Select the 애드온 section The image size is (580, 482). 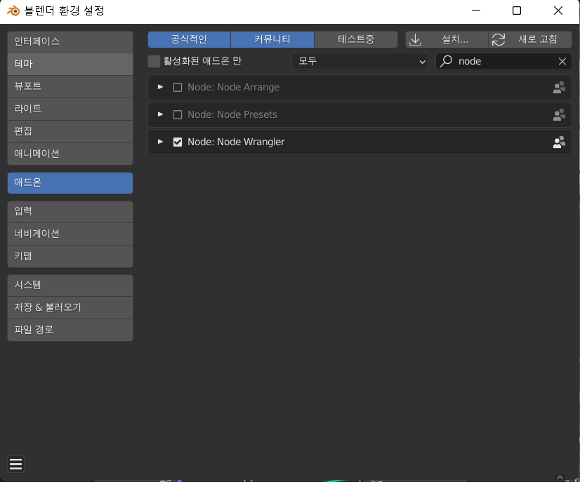pyautogui.click(x=70, y=183)
